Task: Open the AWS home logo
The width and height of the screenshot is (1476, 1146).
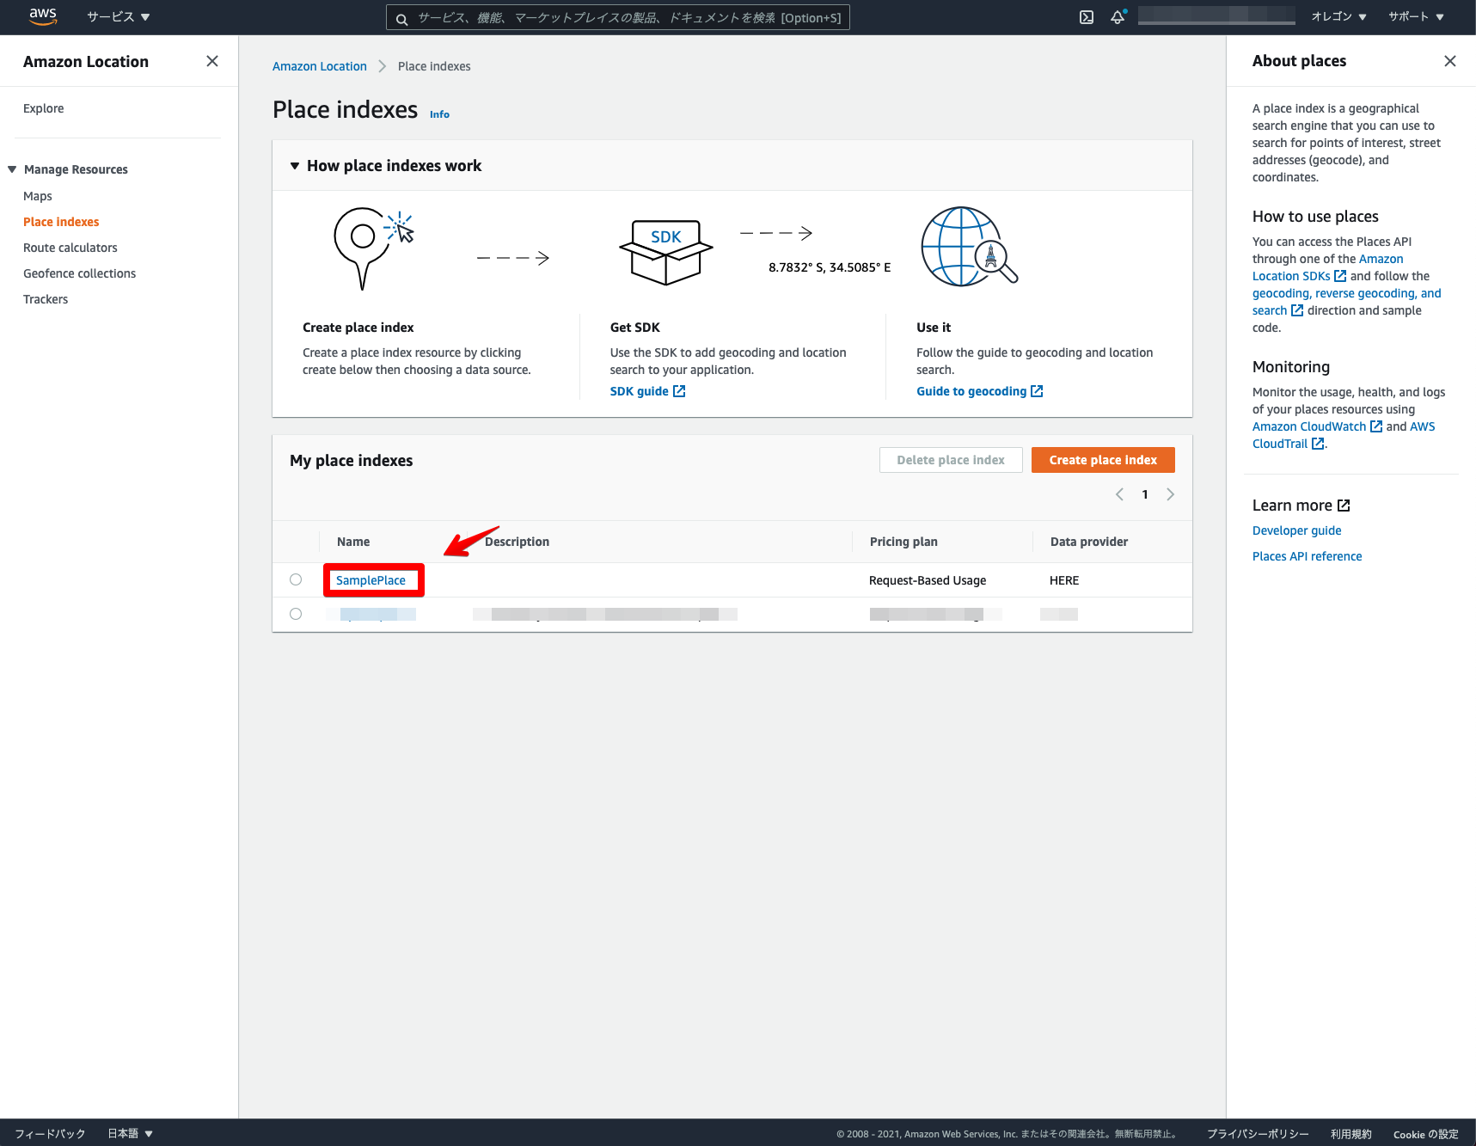Action: (43, 16)
